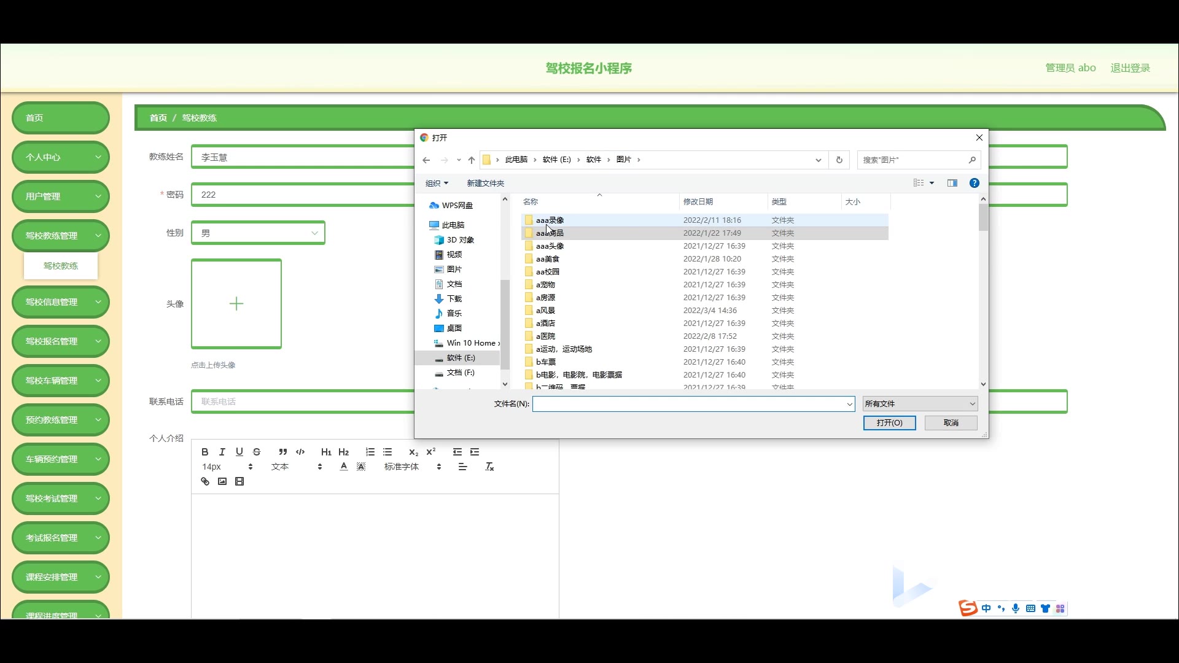Click the clear formatting icon

(x=489, y=467)
